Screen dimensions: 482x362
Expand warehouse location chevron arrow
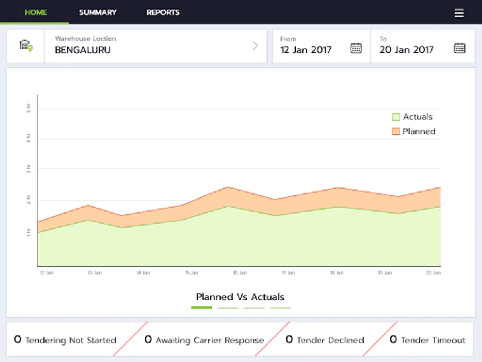[255, 46]
